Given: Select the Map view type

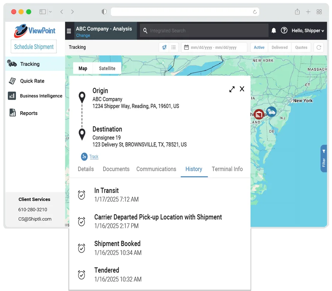Looking at the screenshot, I should click(83, 68).
